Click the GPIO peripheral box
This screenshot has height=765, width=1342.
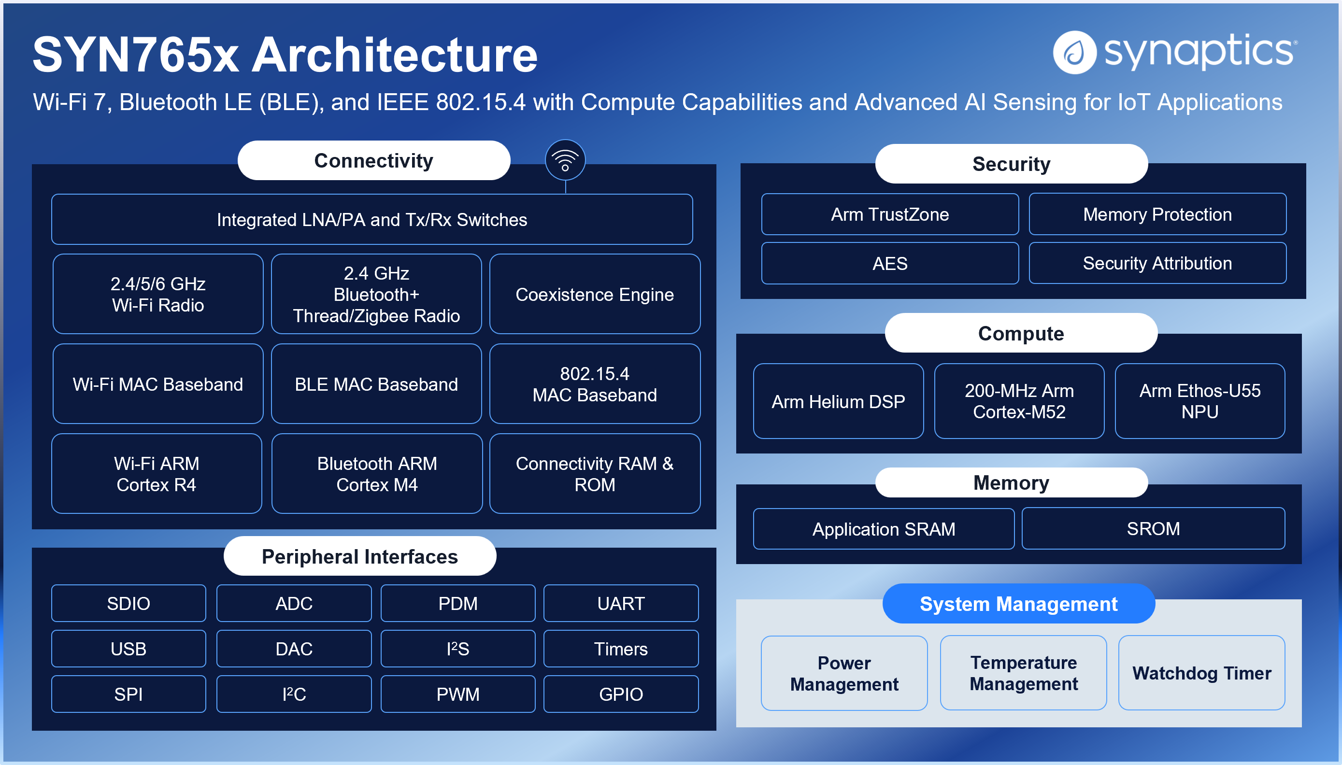tap(621, 694)
